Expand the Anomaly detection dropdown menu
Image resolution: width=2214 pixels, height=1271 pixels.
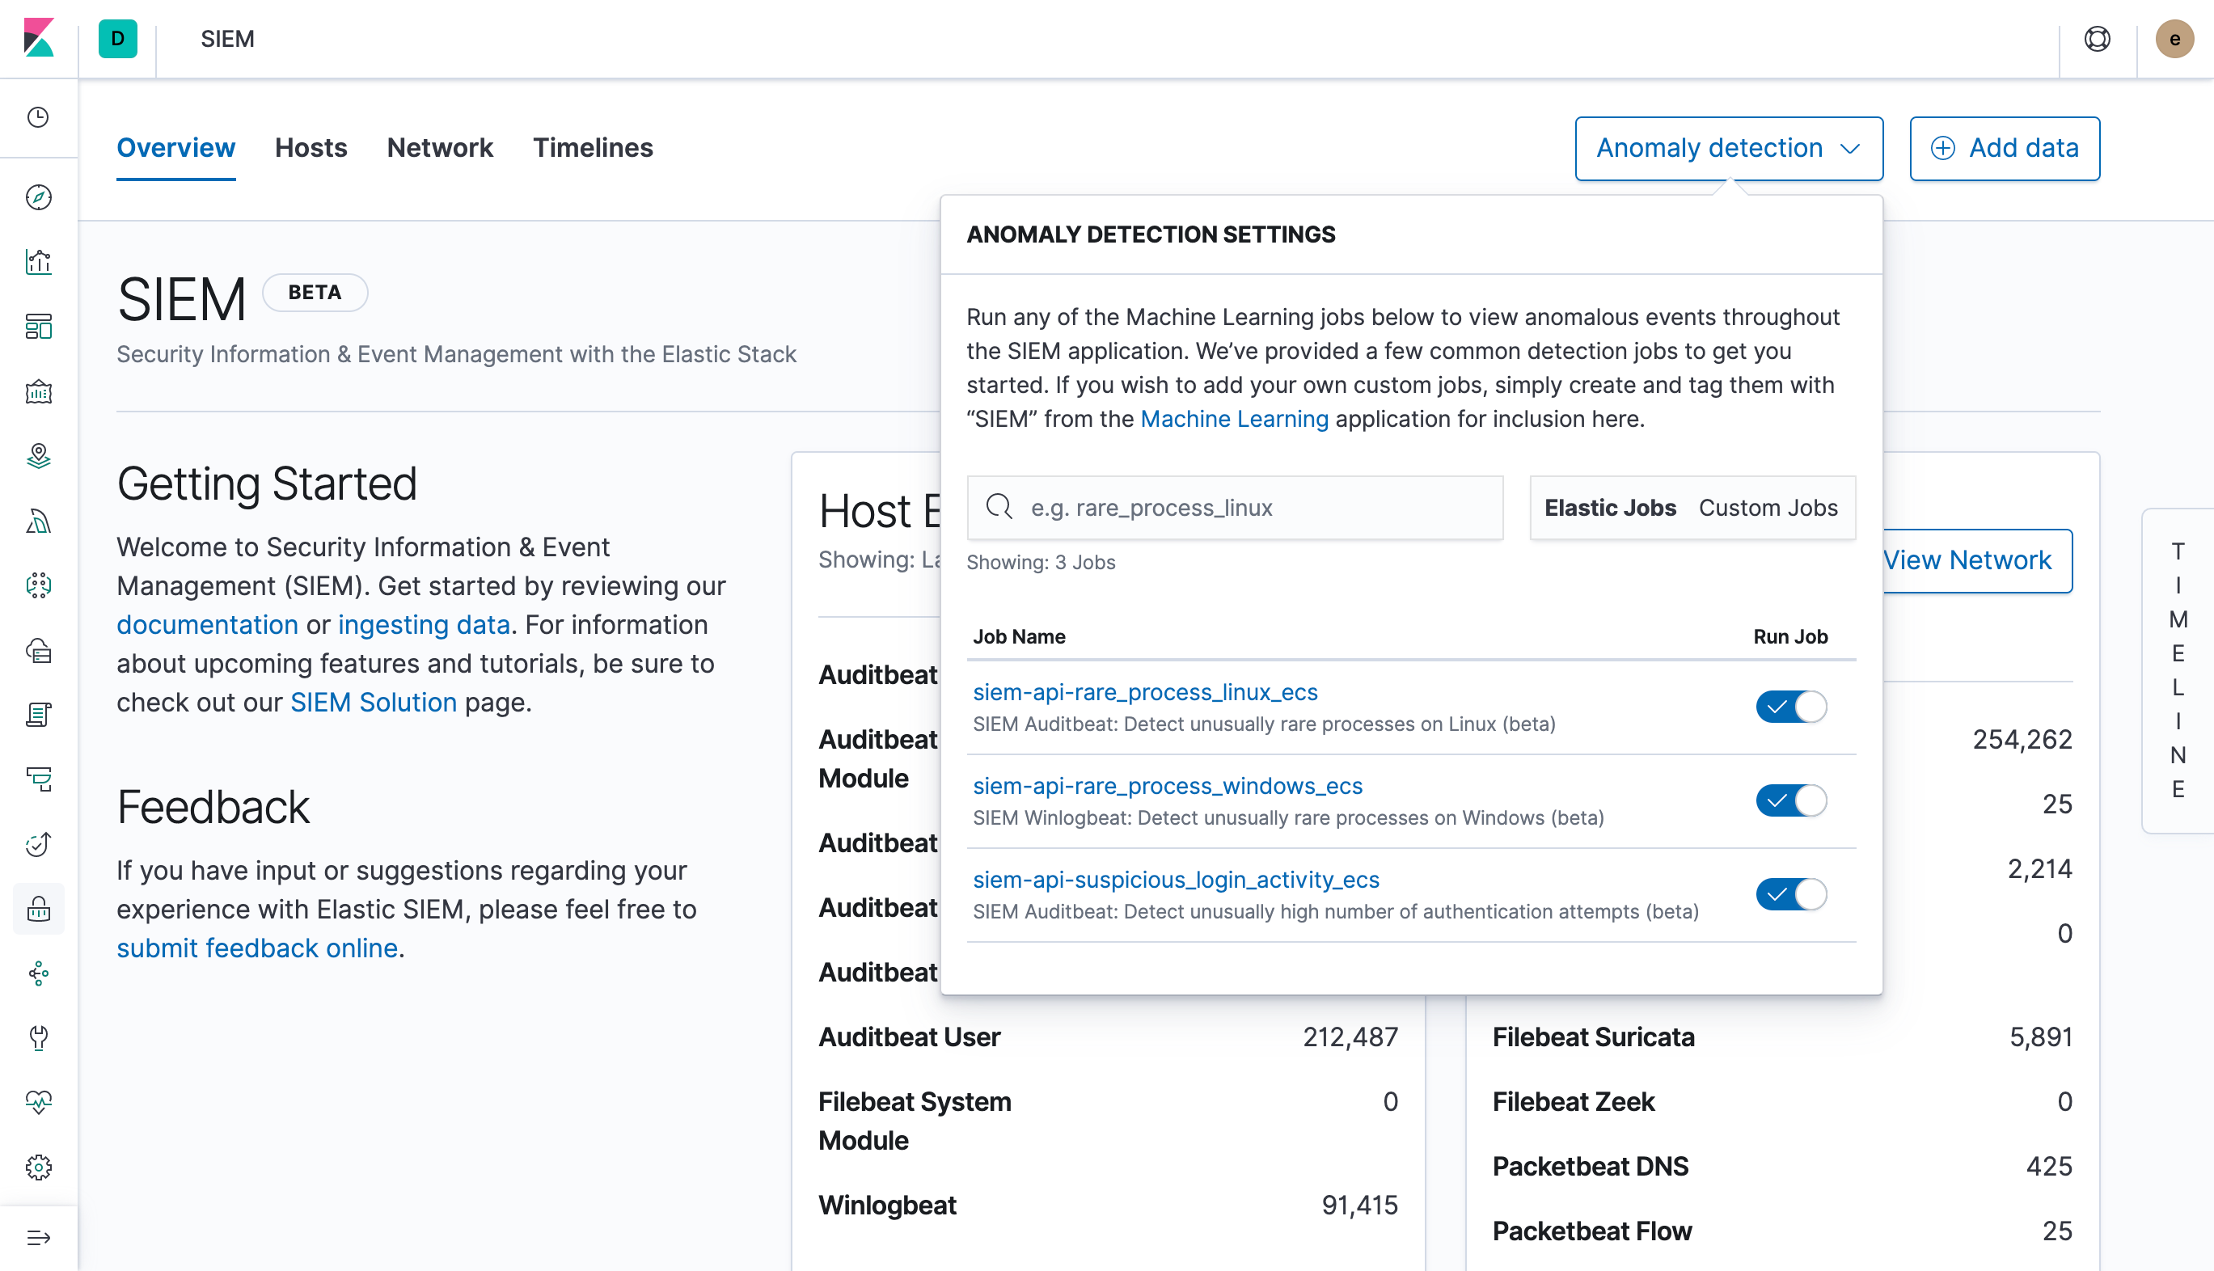1729,147
